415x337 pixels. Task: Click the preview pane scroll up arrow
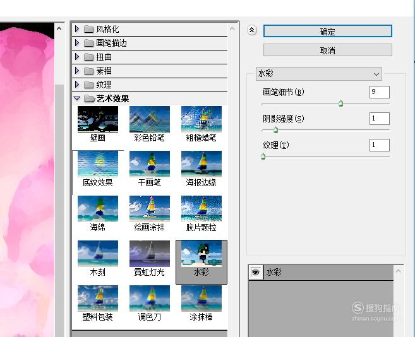point(59,28)
